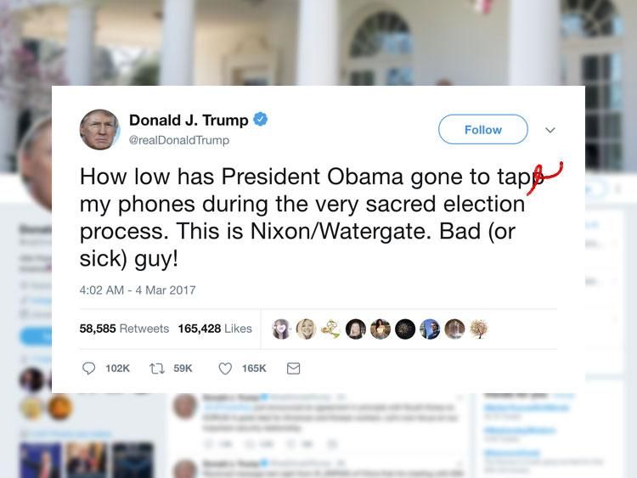Screen dimensions: 637x478
Task: Open the 165,428 Likes list
Action: pyautogui.click(x=215, y=328)
